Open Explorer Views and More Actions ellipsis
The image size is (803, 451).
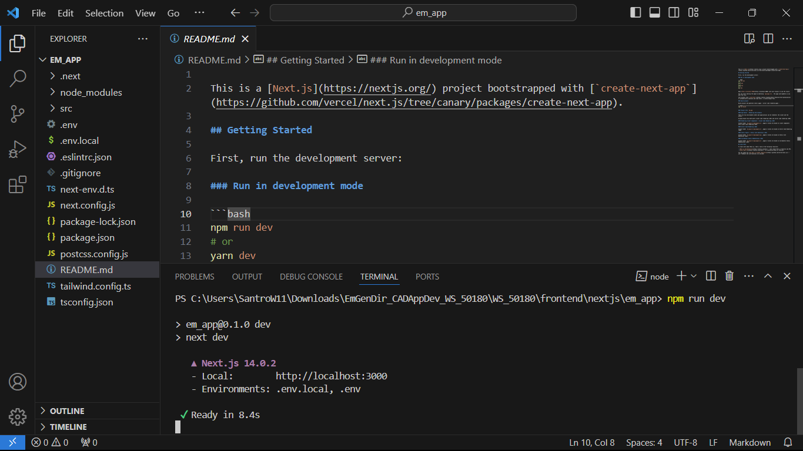point(143,39)
